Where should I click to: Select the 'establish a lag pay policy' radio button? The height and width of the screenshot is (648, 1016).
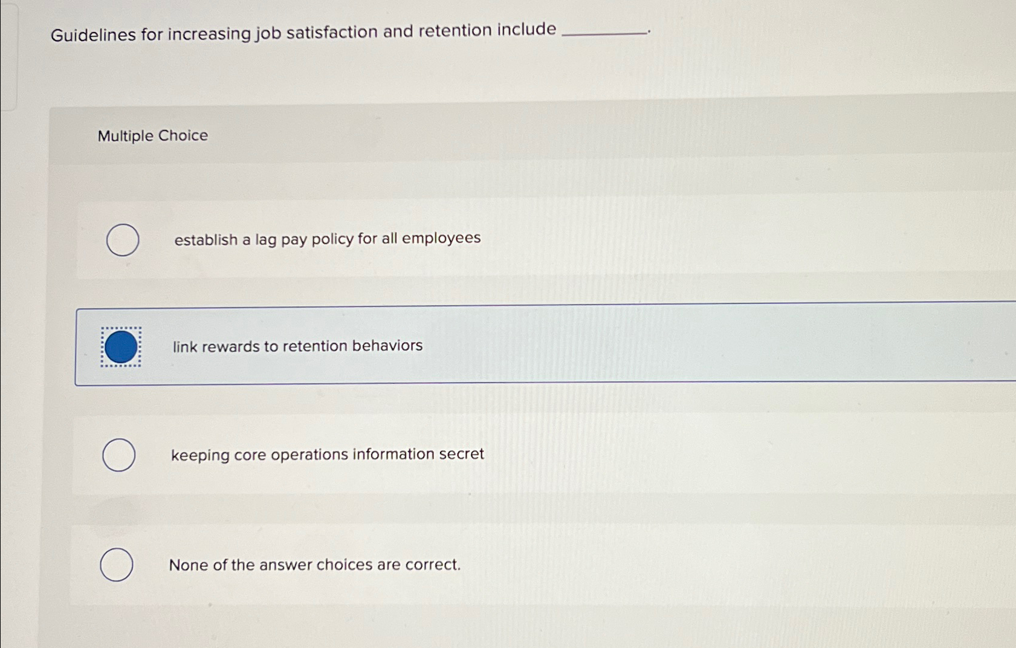(x=122, y=240)
